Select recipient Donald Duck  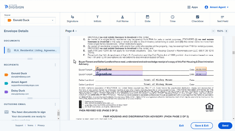click(21, 75)
